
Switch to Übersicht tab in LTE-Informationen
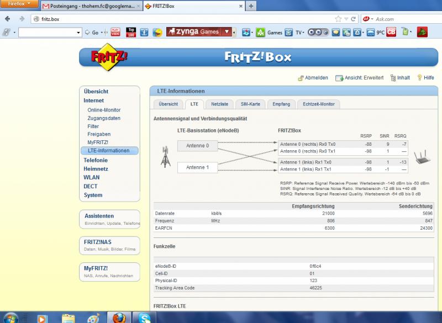tap(169, 104)
